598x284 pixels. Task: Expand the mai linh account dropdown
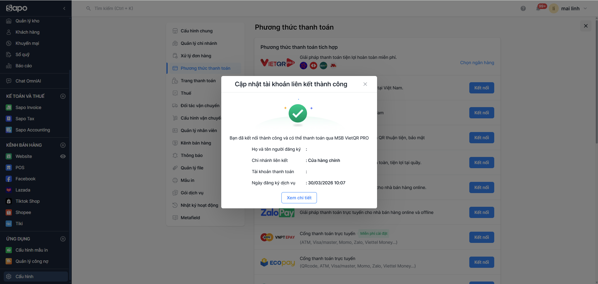coord(585,8)
